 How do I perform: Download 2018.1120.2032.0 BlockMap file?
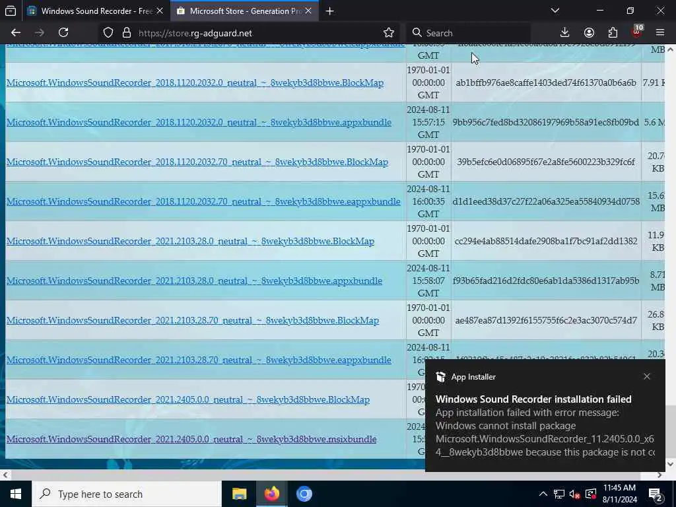(x=195, y=83)
